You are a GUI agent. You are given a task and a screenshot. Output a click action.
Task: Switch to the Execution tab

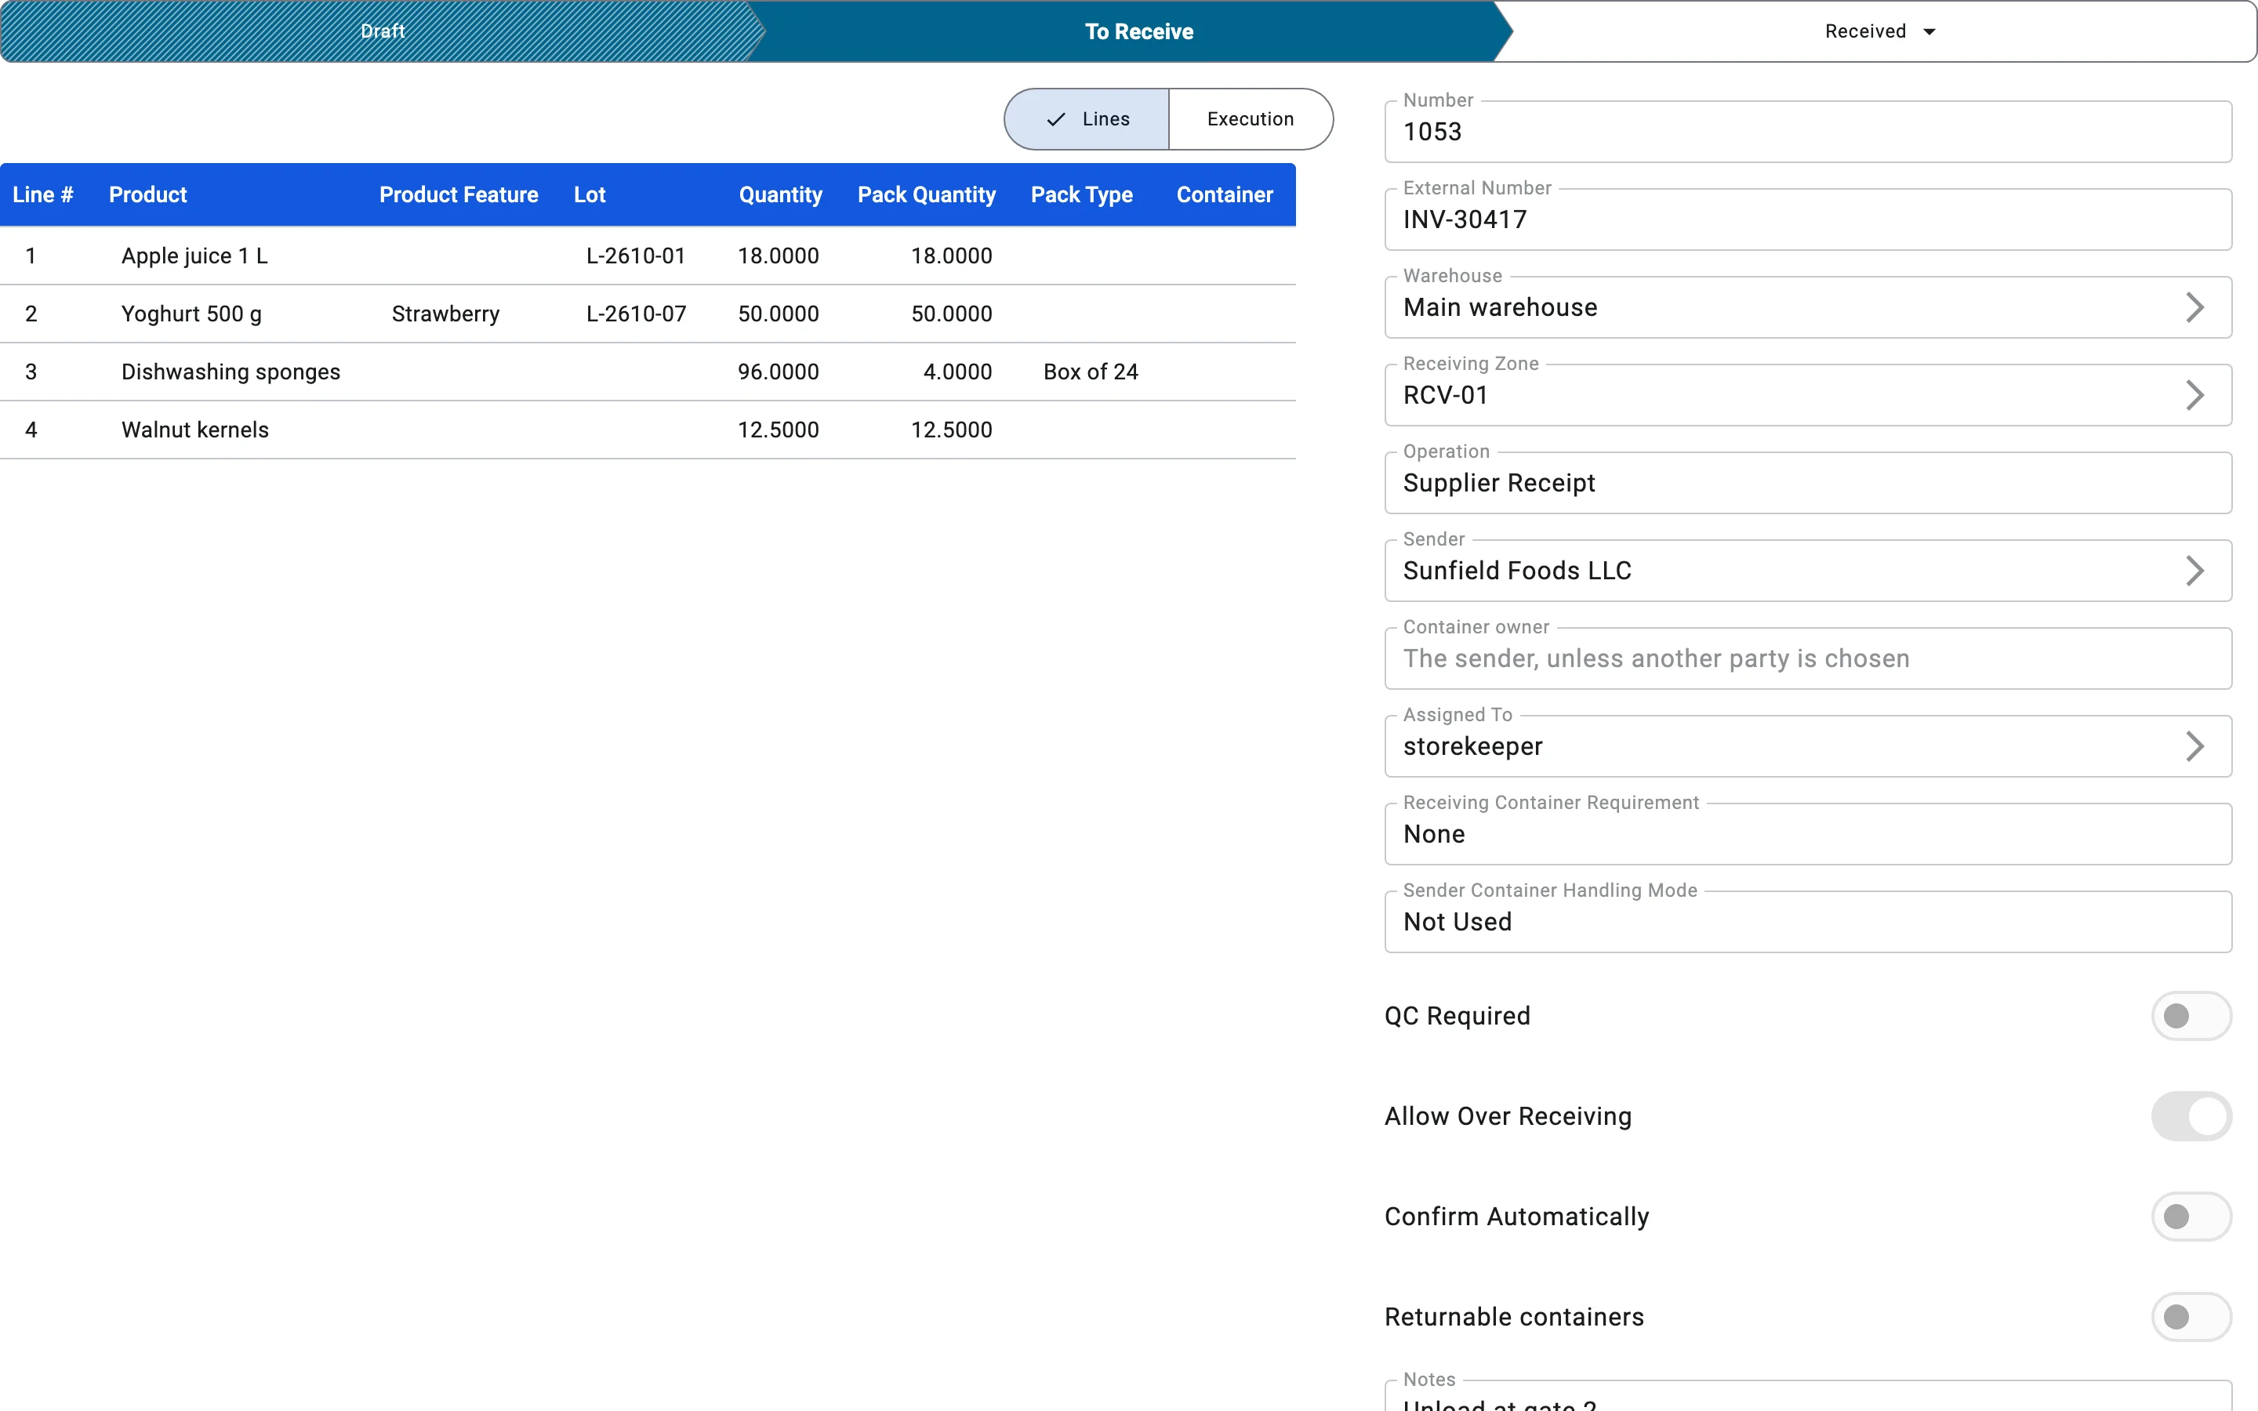1251,119
